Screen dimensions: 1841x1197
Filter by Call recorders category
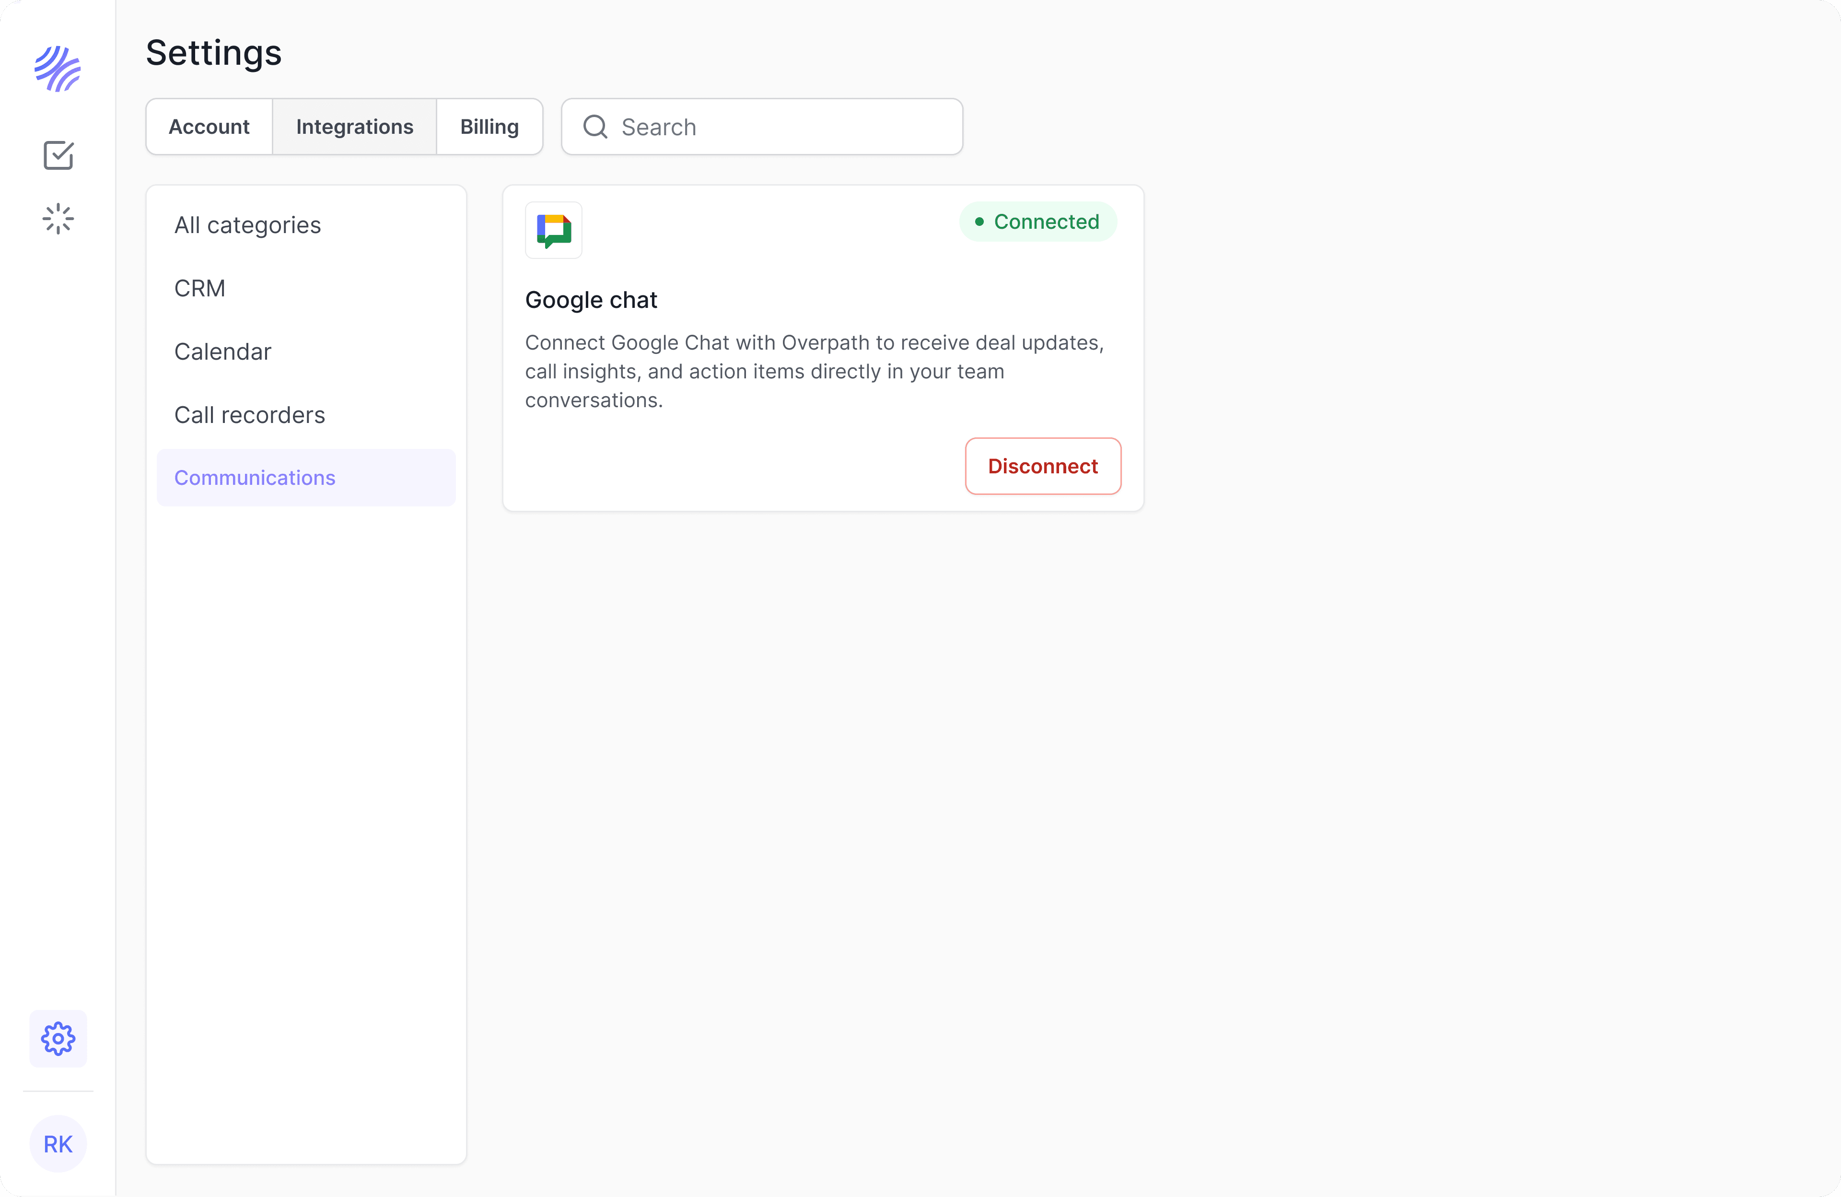249,415
